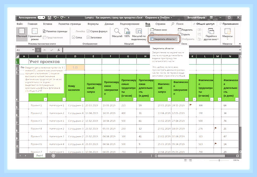The width and height of the screenshot is (257, 177).
Task: Click the previous sheet navigation arrow
Action: click(x=20, y=155)
